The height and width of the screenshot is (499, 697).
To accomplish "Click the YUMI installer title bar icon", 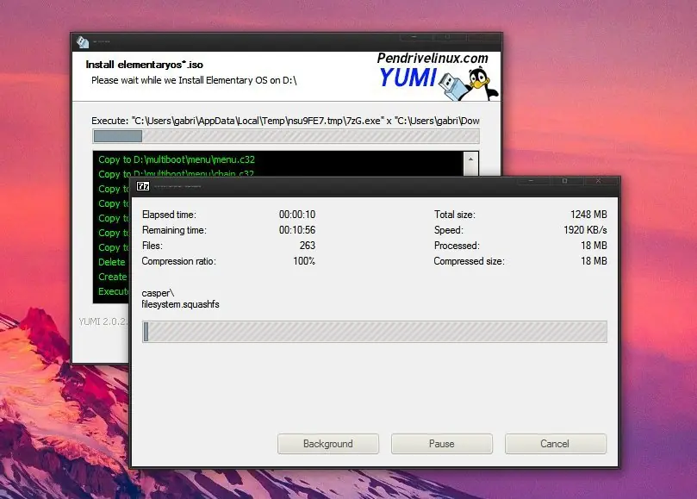I will (83, 42).
